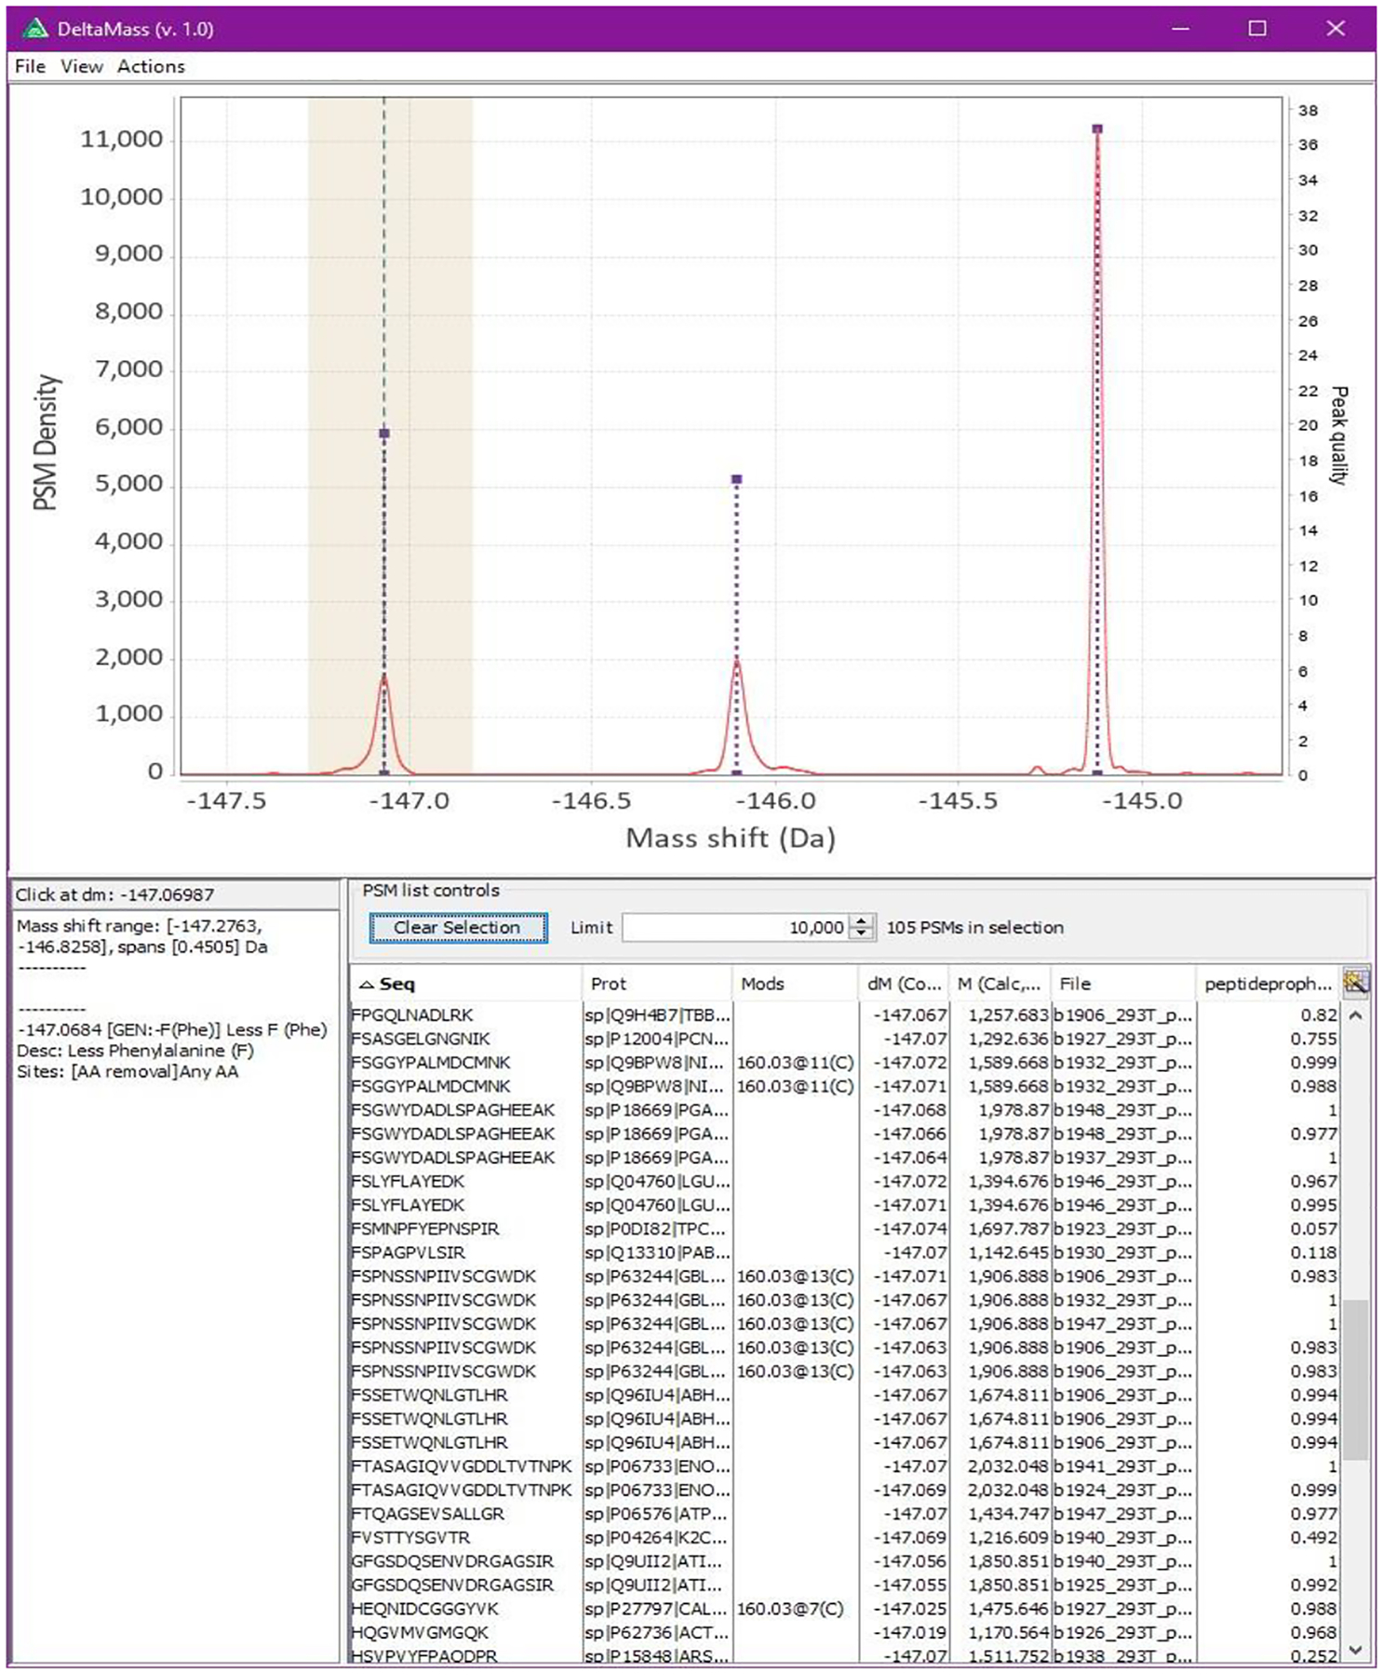Sort by the Prot column header
Image resolution: width=1383 pixels, height=1675 pixels.
coord(656,984)
